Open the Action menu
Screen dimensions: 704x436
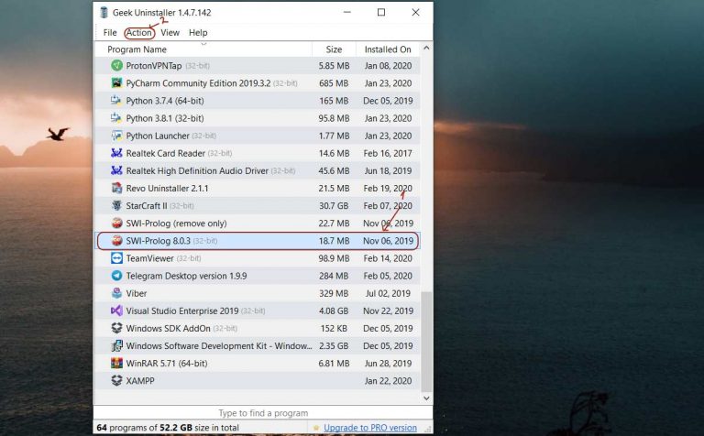coord(139,33)
